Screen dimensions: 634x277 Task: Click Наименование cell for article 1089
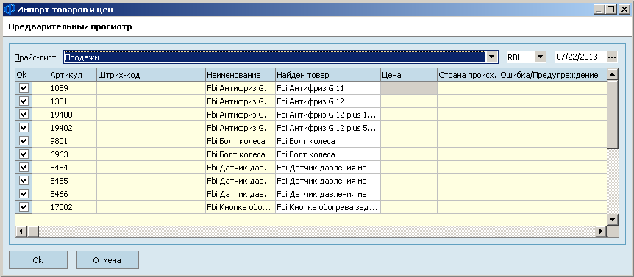click(x=241, y=88)
